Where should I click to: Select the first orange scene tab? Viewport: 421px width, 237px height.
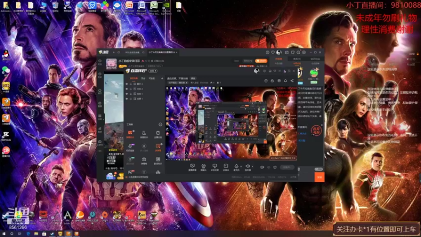pos(134,78)
